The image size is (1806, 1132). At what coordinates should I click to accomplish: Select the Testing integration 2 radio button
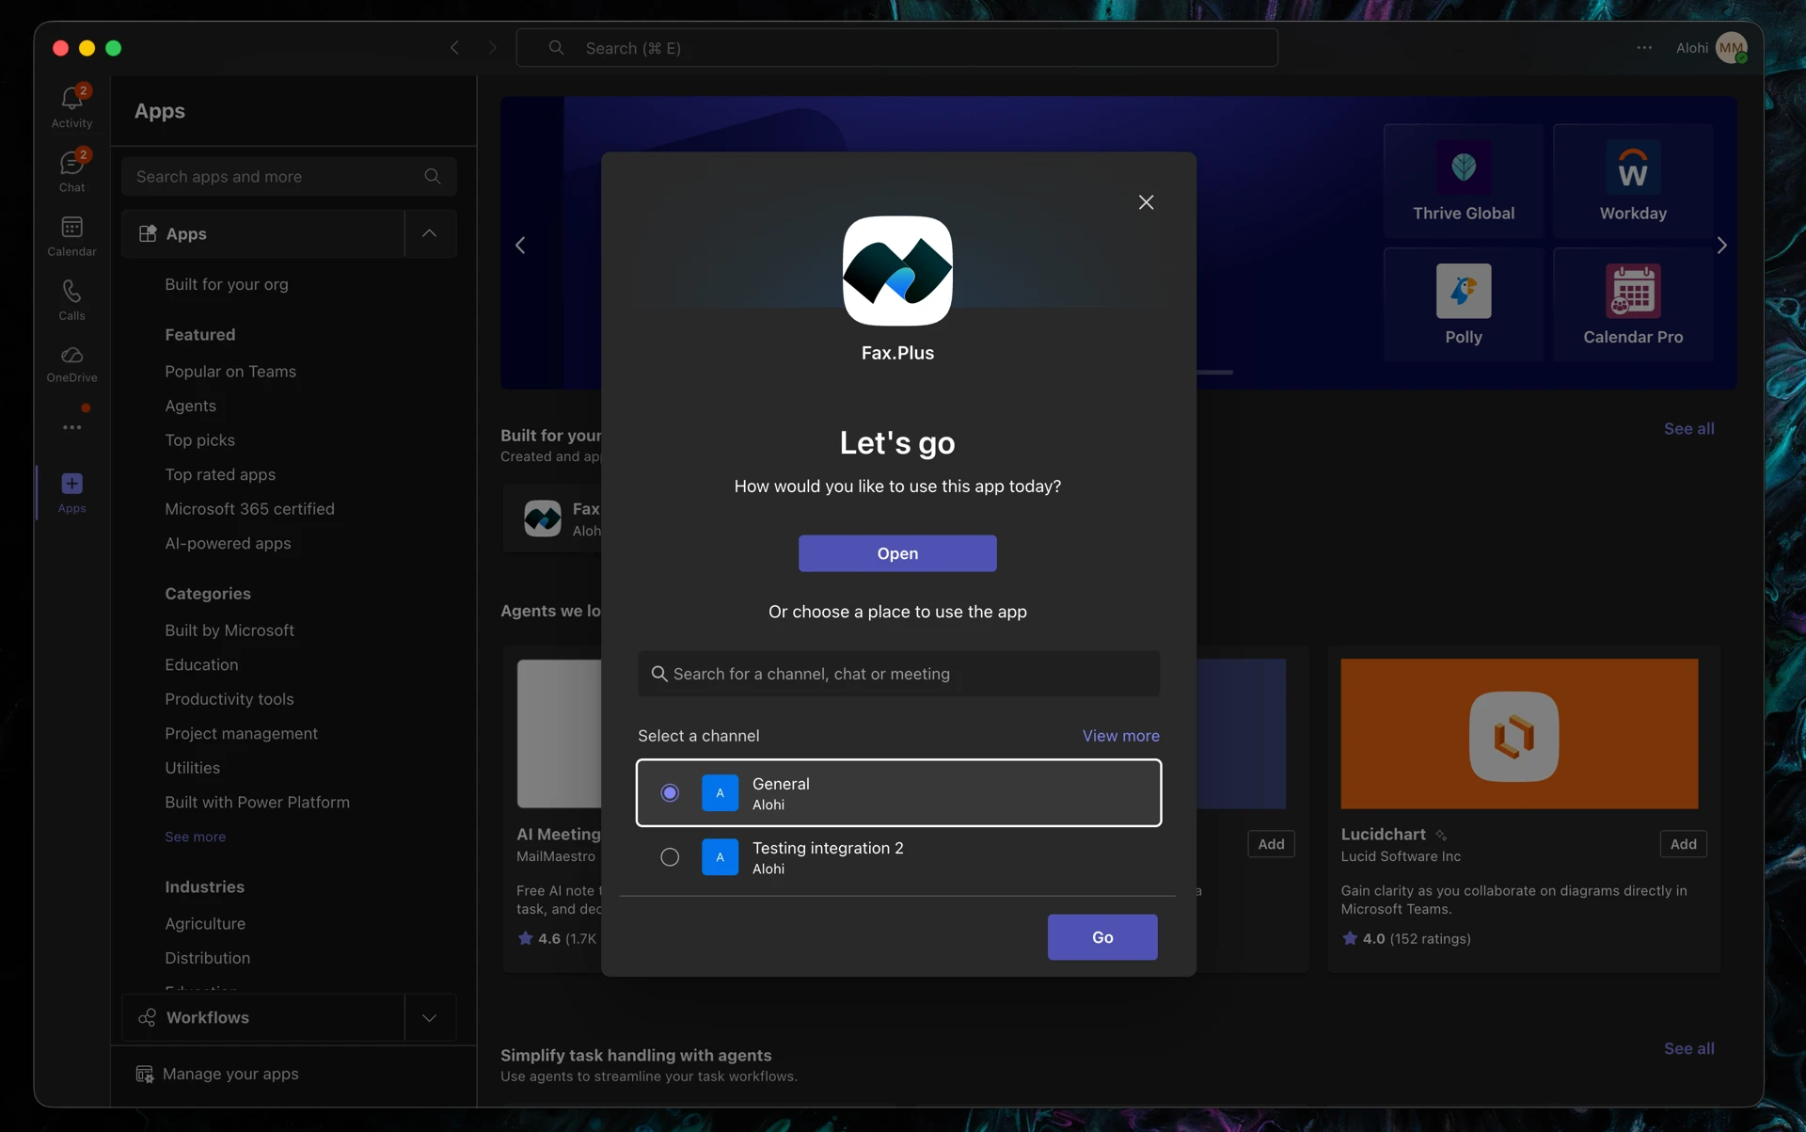pyautogui.click(x=670, y=857)
